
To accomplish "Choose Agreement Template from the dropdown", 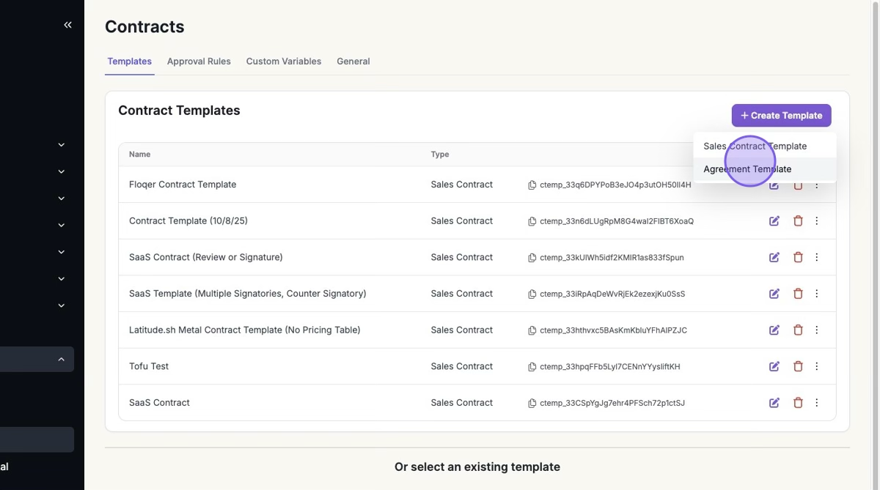I will [747, 169].
